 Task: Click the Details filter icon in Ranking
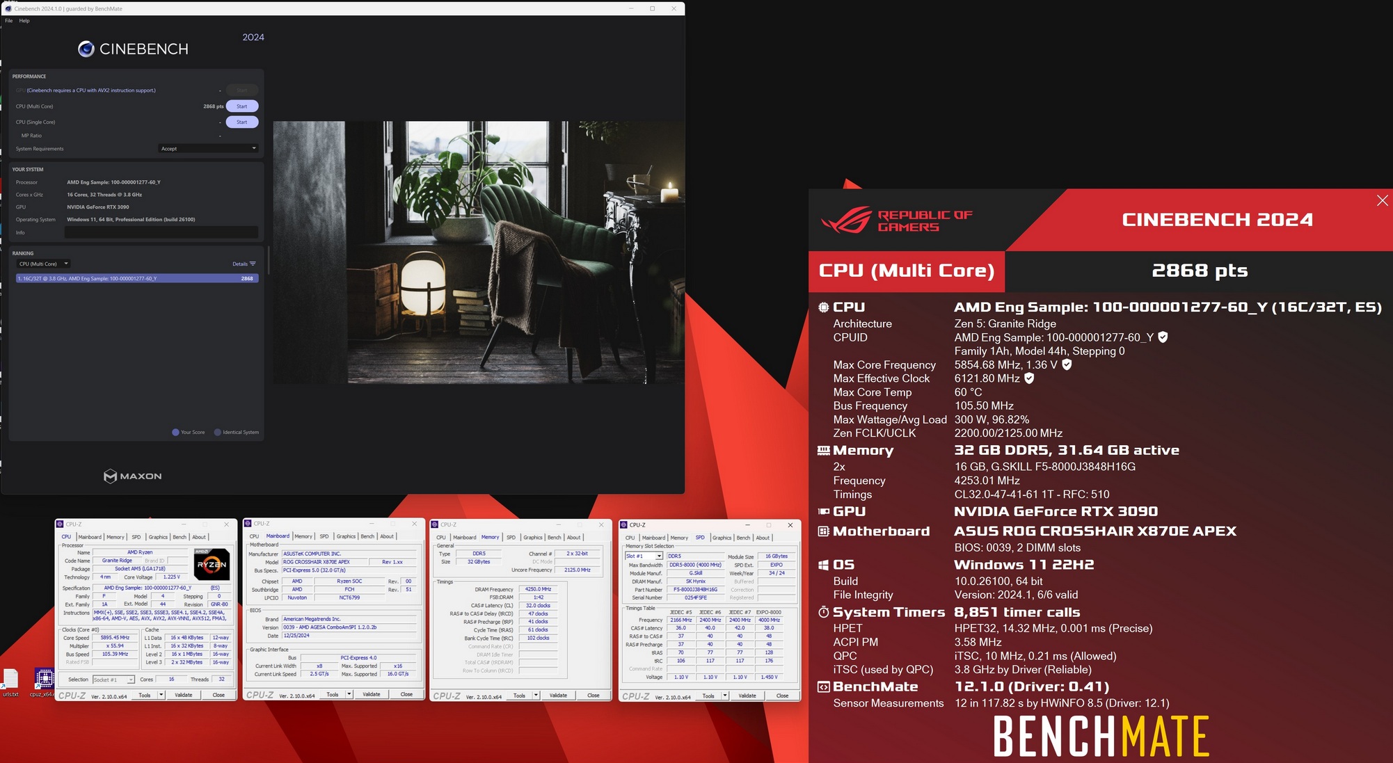tap(253, 264)
